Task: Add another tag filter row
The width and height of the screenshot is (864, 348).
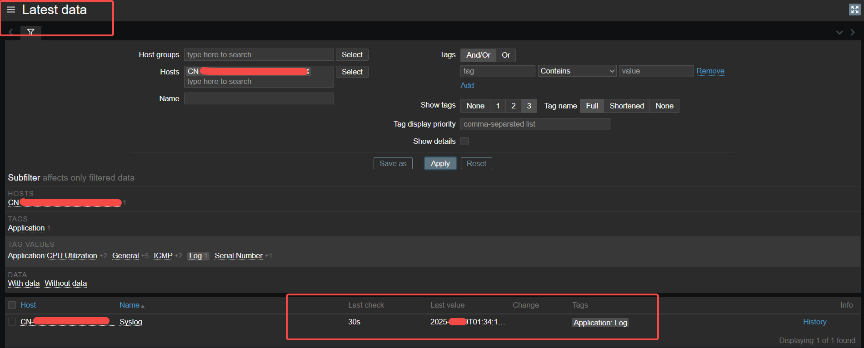Action: [x=467, y=85]
